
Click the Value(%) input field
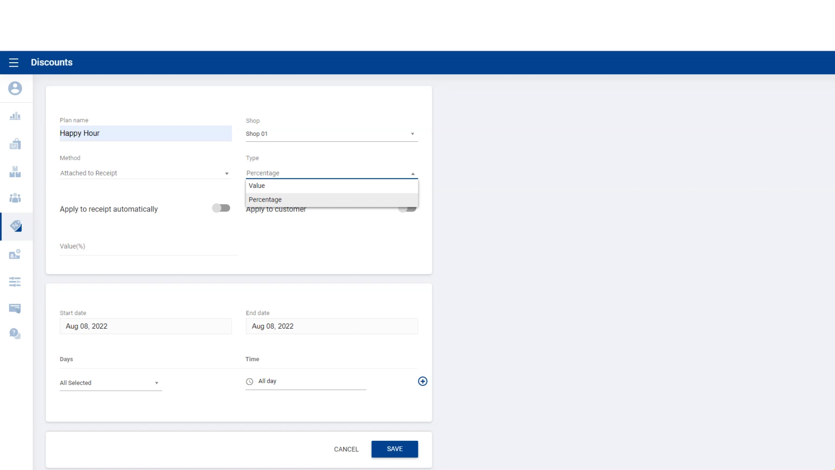click(149, 247)
